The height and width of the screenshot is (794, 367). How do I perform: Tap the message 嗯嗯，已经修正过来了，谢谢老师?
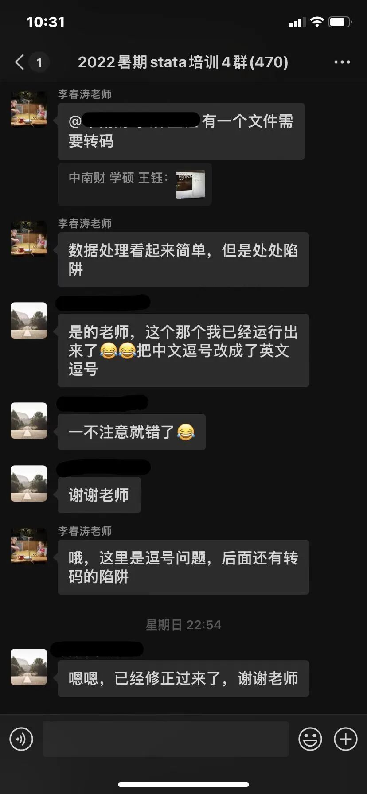(x=183, y=678)
